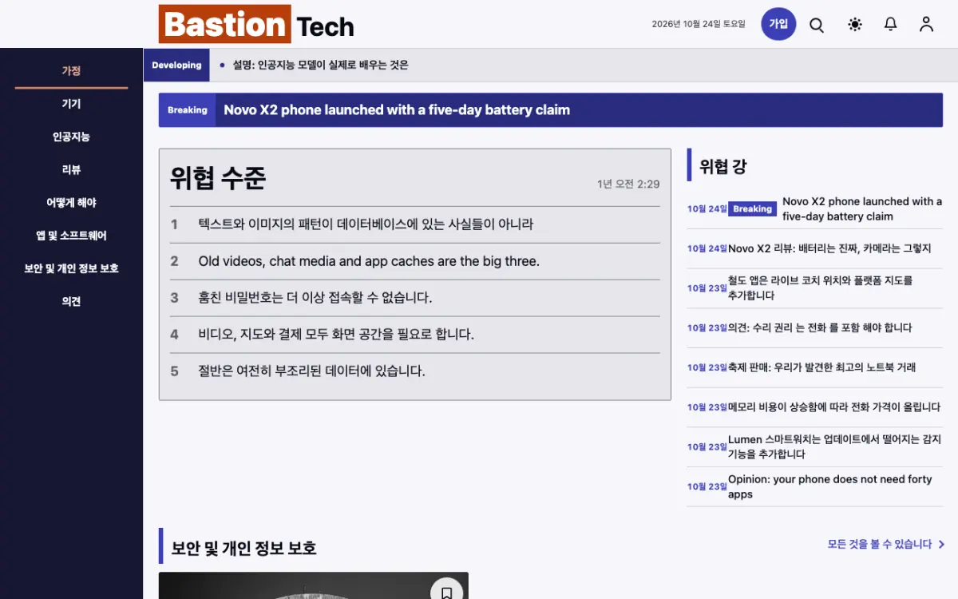Click the date 2026년 10월 24일 토요일

pyautogui.click(x=699, y=24)
